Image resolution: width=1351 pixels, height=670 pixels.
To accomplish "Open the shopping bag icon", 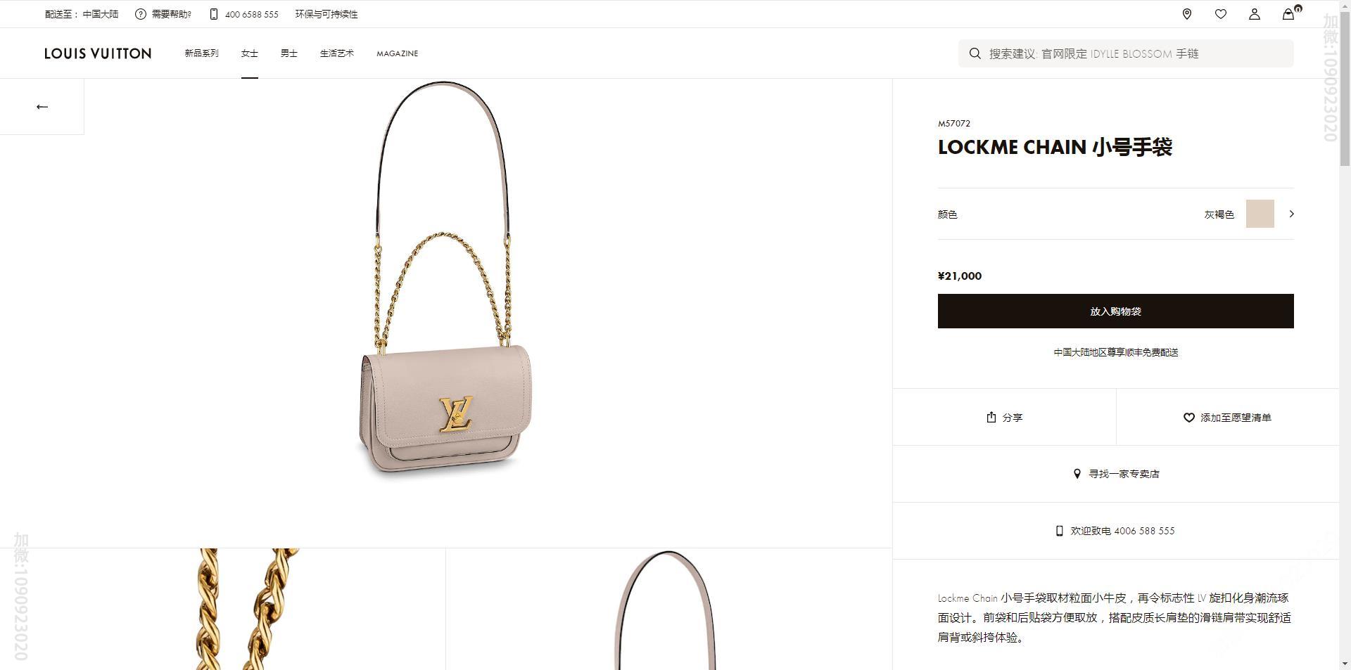I will [1288, 14].
